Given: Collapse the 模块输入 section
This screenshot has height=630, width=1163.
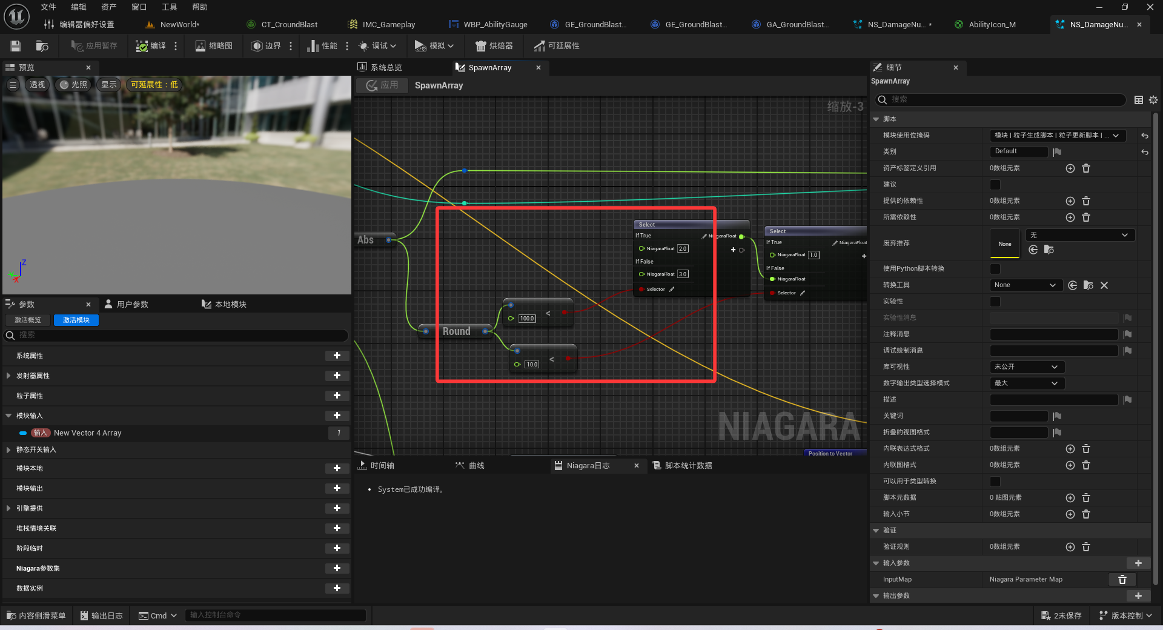Looking at the screenshot, I should [8, 416].
